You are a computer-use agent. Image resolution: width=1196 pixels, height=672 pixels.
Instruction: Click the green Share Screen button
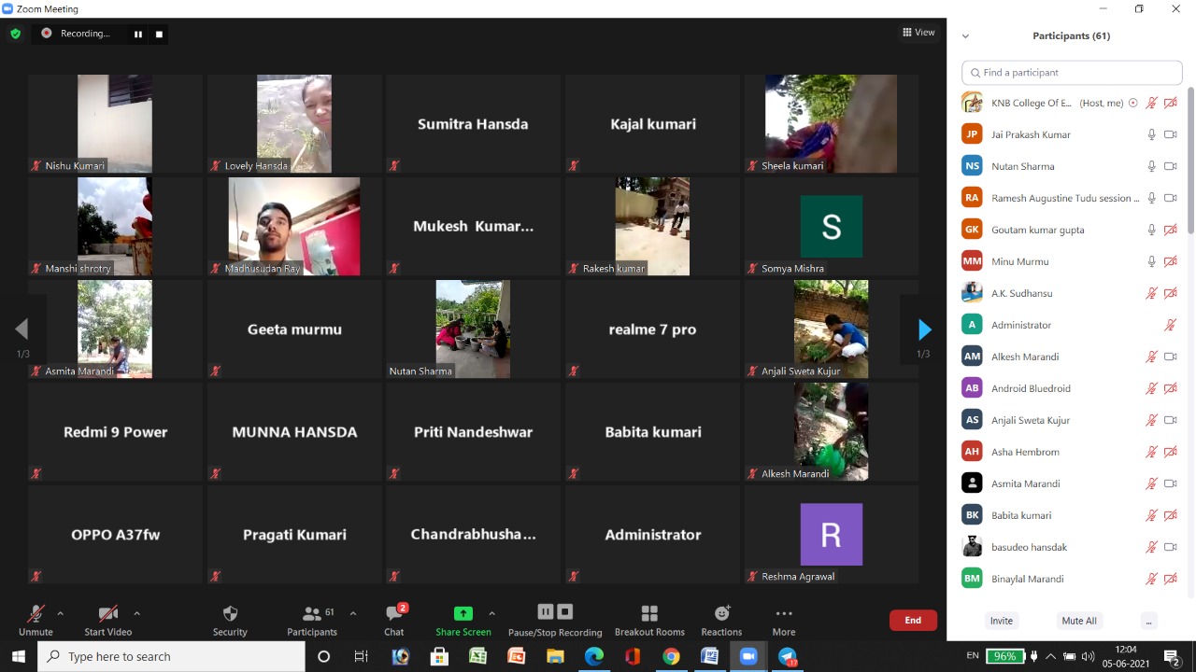coord(463,620)
